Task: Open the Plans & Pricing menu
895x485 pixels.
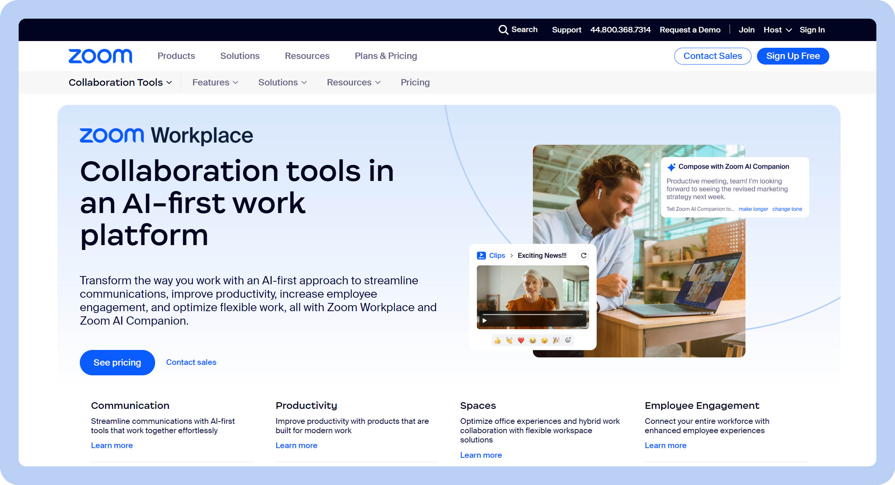Action: 386,56
